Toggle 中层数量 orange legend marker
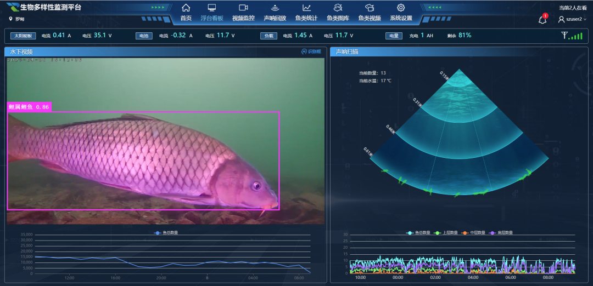 (x=474, y=233)
